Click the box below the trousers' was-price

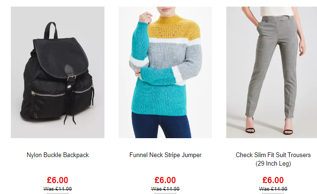[273, 194]
